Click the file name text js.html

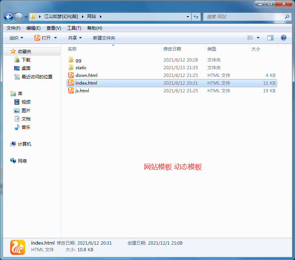[82, 91]
